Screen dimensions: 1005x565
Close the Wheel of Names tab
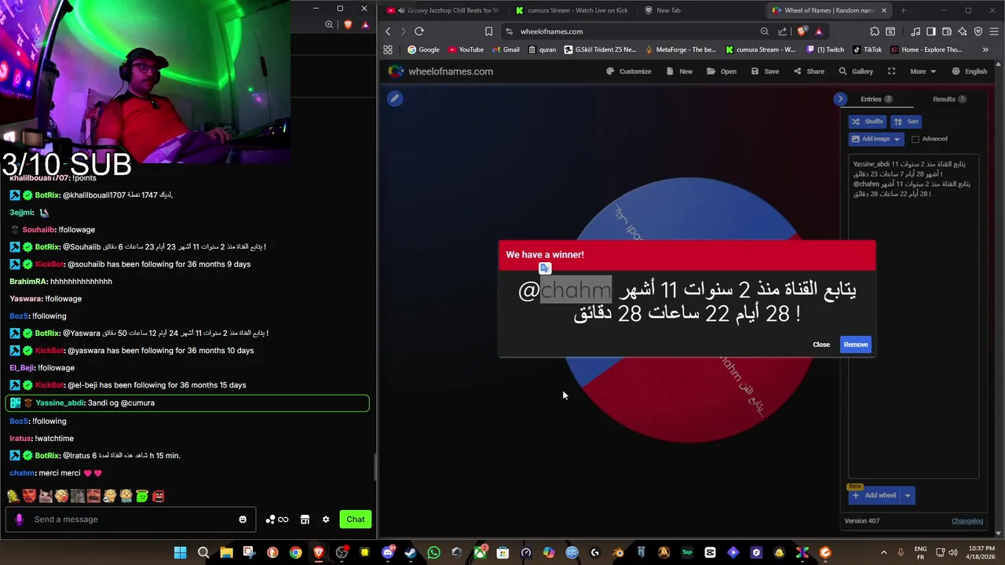coord(884,10)
